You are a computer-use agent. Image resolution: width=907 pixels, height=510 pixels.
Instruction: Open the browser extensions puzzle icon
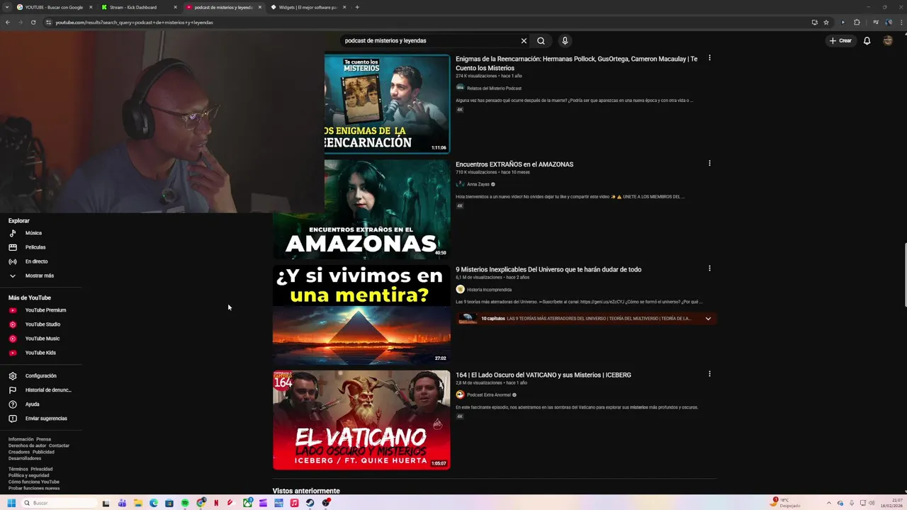coord(857,22)
